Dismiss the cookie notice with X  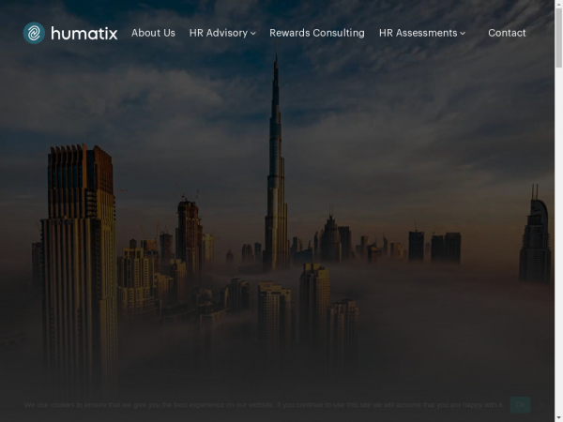(x=540, y=405)
